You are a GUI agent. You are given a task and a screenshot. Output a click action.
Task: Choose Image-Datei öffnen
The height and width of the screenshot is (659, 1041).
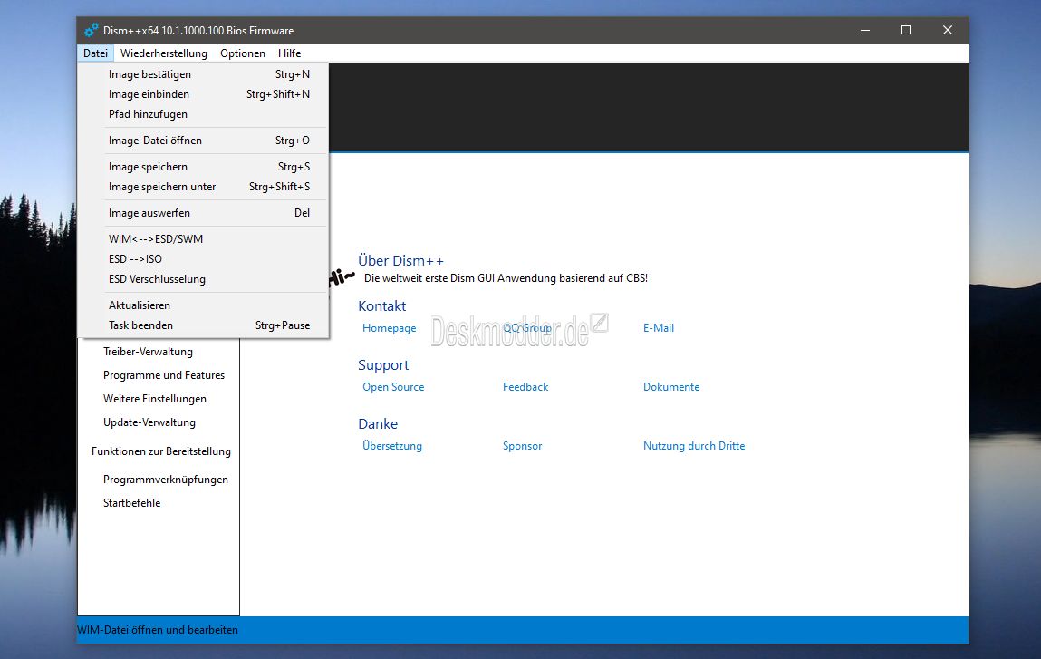click(203, 141)
